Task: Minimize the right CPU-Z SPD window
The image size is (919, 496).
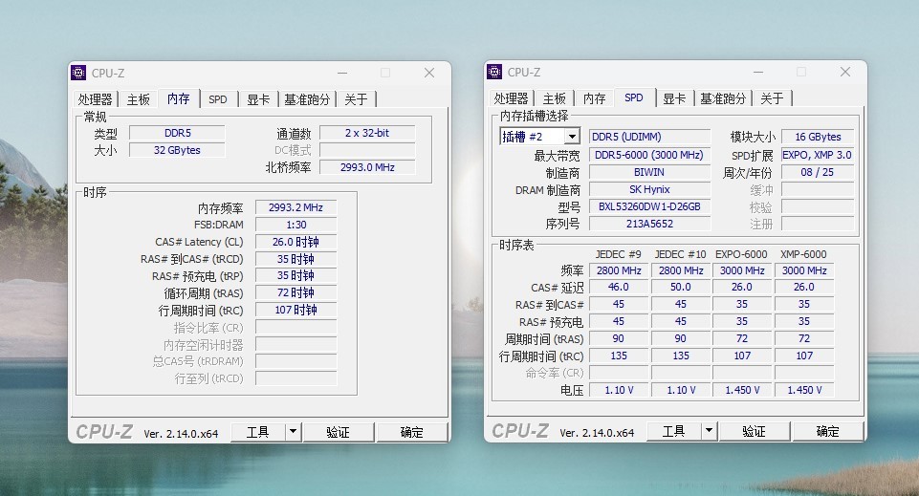Action: pos(758,72)
